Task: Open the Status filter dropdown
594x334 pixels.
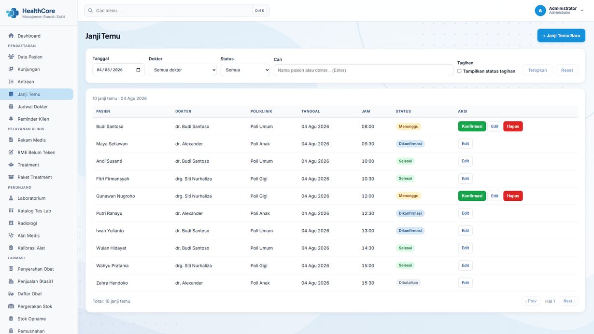Action: coord(245,70)
